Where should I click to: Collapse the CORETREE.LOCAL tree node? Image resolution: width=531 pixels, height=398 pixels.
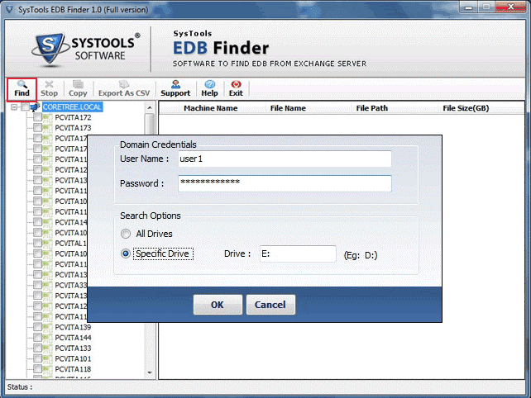[14, 107]
